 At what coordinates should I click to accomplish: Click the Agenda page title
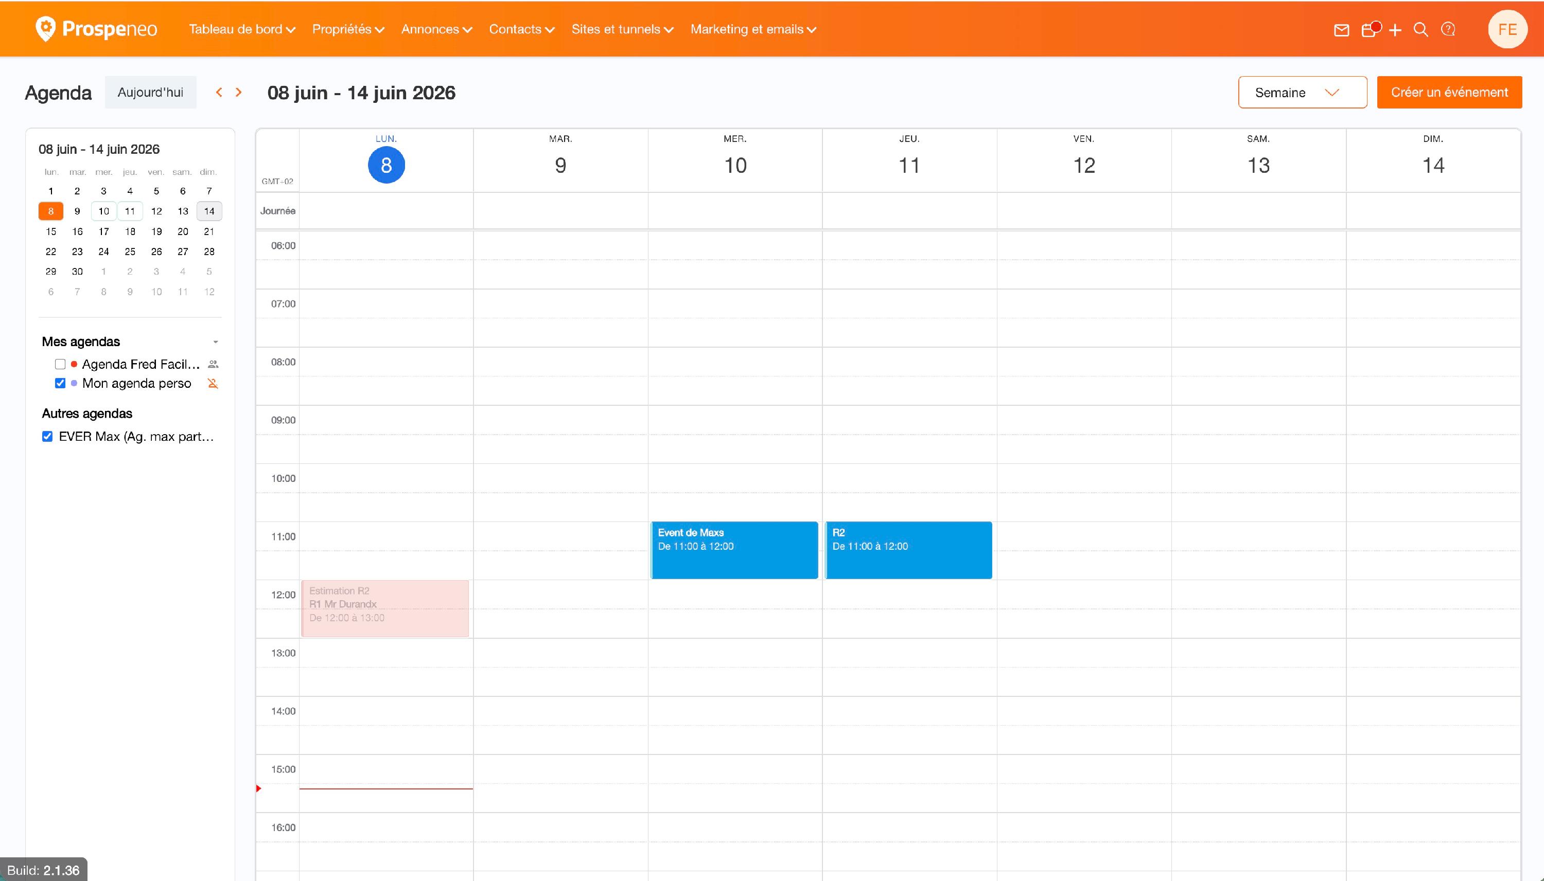[x=58, y=93]
